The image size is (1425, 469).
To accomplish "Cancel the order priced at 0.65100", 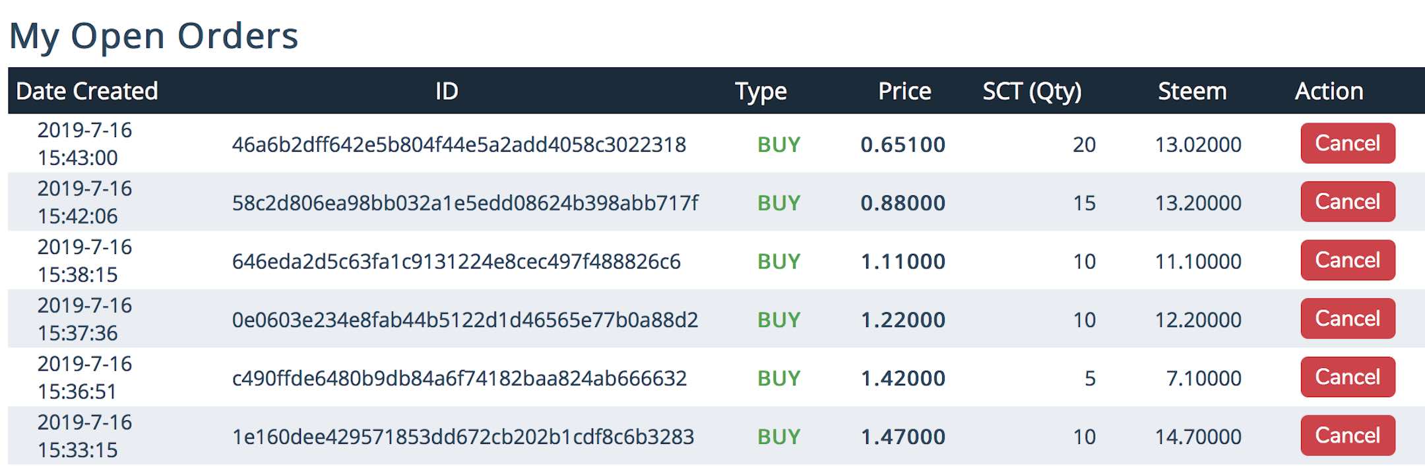I will tap(1347, 143).
